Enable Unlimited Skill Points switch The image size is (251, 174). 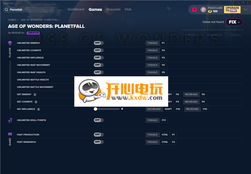tap(98, 120)
